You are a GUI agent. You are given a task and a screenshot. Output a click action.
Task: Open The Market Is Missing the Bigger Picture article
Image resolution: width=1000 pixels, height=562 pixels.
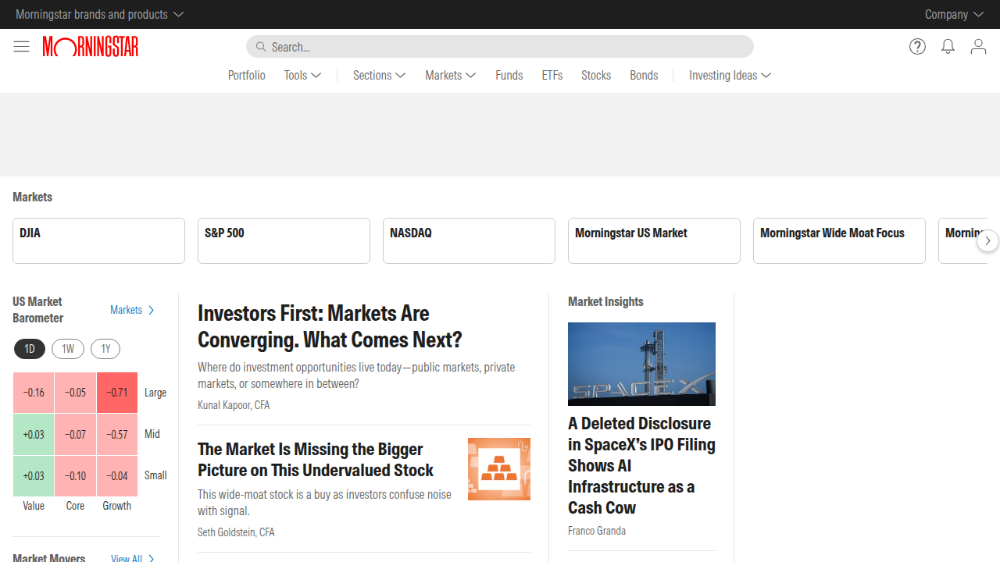[316, 460]
